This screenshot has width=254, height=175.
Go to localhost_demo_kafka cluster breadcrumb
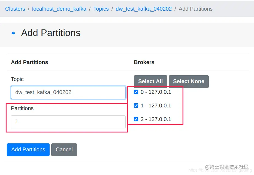pyautogui.click(x=59, y=9)
